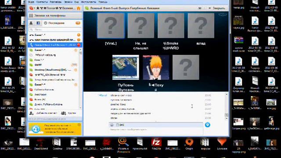Open the Вид menu
The height and width of the screenshot is (158, 281).
pos(76,2)
